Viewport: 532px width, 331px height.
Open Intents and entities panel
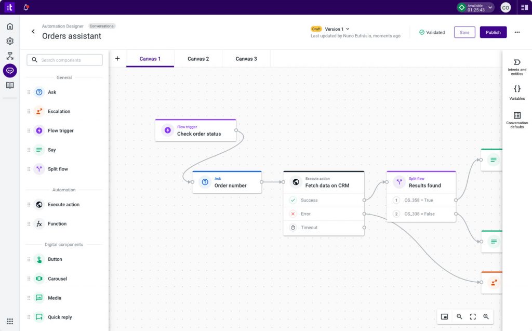516,67
